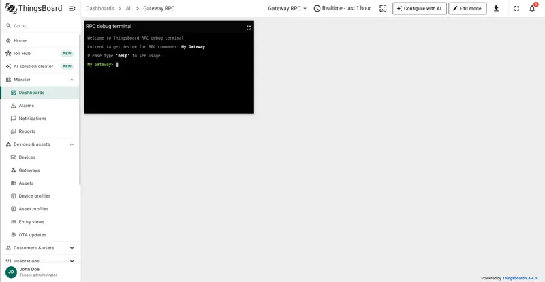Click the screenshot capture frame icon
This screenshot has width=545, height=282.
coord(383,8)
